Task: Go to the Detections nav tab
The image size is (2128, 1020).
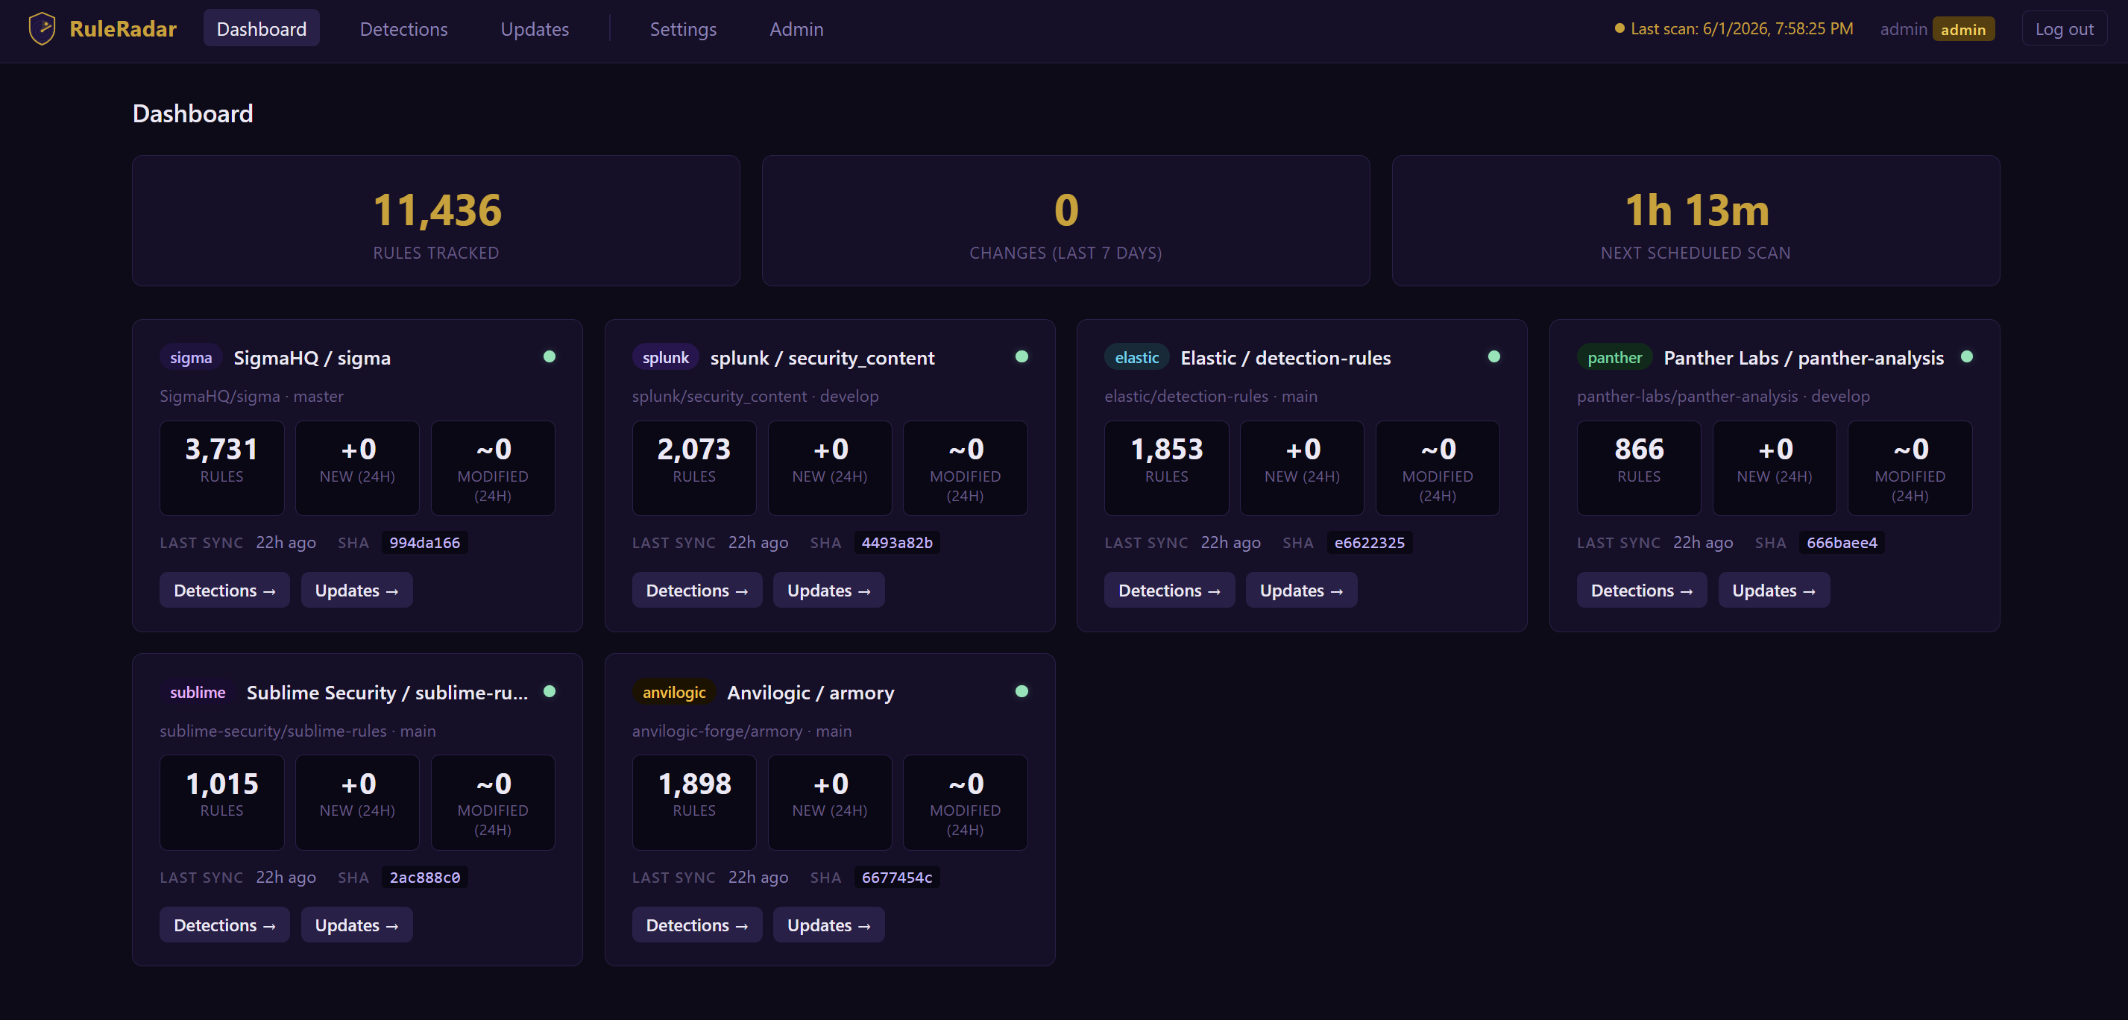Action: point(404,29)
